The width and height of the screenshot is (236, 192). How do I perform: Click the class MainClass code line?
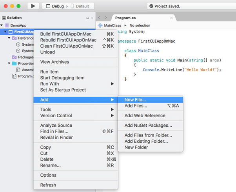tap(142, 50)
